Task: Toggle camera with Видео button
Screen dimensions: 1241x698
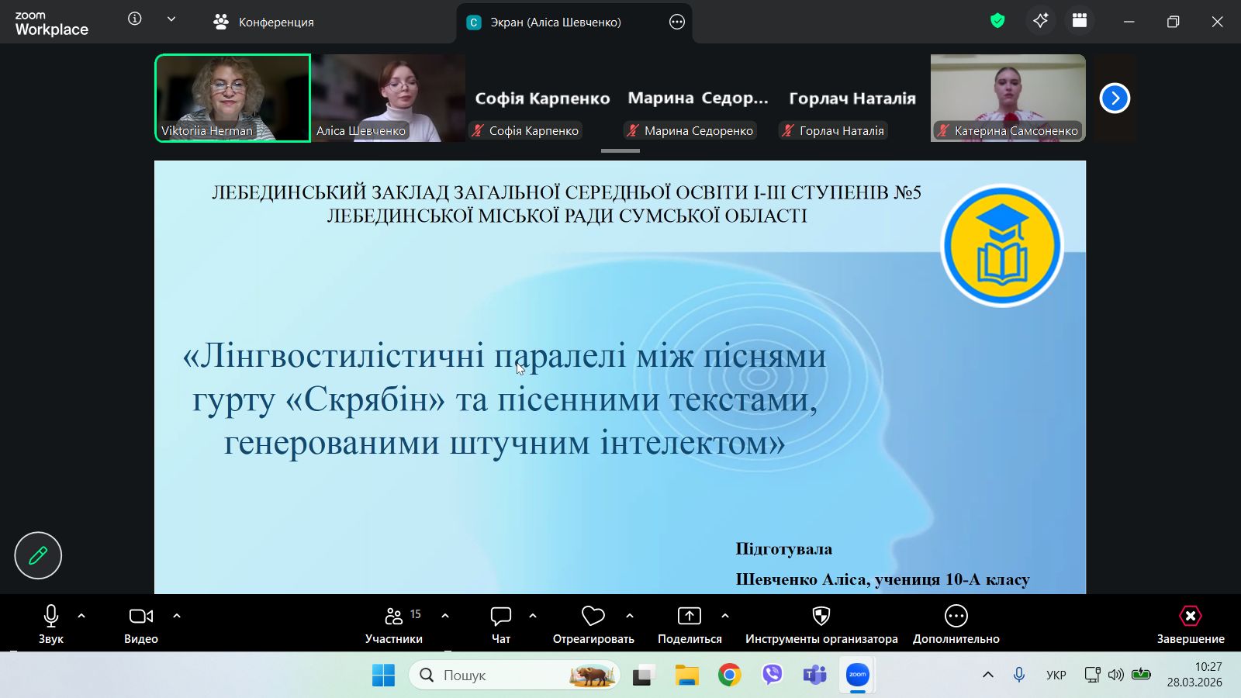Action: [x=140, y=624]
